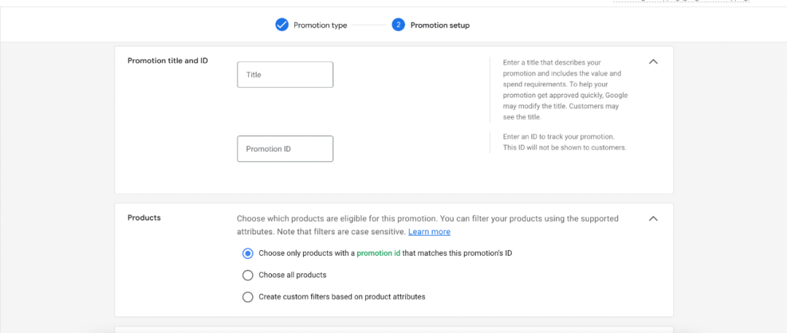The image size is (787, 333).
Task: Click the step 2 number circle icon
Action: tap(398, 25)
